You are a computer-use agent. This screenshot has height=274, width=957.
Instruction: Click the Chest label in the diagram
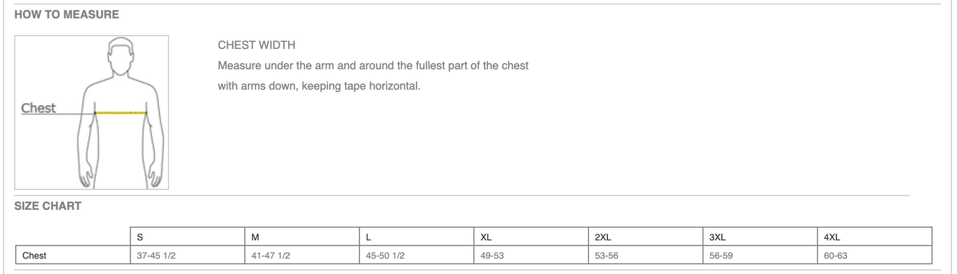tap(38, 108)
